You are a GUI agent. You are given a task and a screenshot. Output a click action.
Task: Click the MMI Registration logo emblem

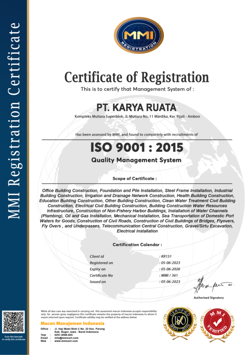click(x=139, y=35)
